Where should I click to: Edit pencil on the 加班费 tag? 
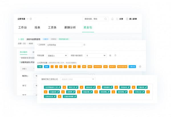coord(74,92)
